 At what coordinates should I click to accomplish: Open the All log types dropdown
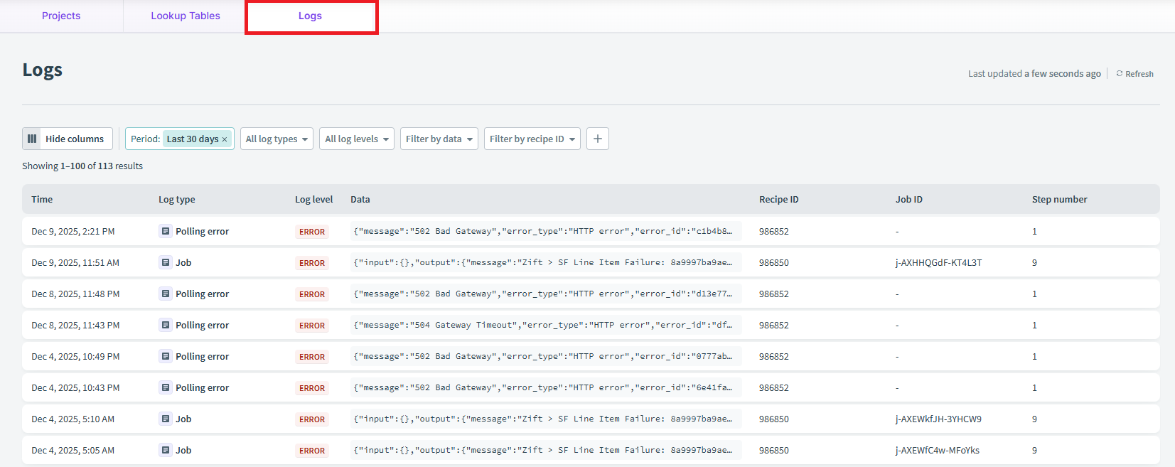[277, 139]
